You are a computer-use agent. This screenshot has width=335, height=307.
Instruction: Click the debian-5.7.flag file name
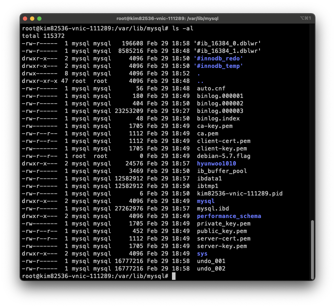tap(224, 156)
